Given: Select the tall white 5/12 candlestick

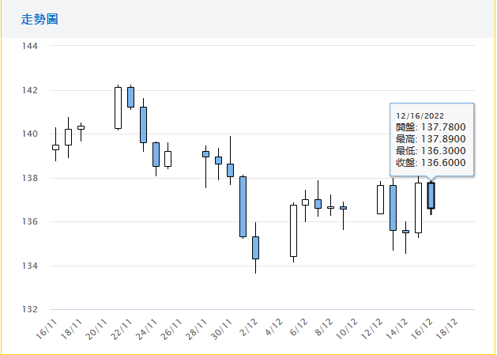Looking at the screenshot, I should [293, 231].
